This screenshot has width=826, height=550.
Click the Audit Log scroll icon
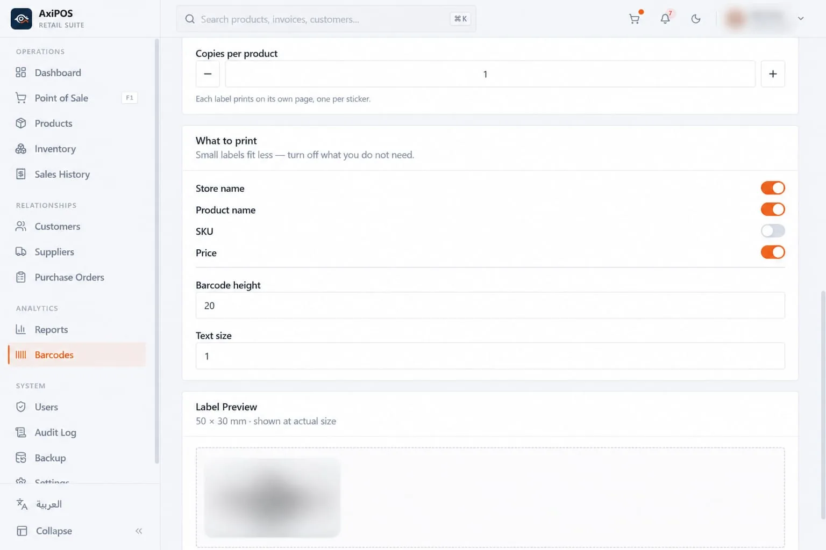pos(21,432)
